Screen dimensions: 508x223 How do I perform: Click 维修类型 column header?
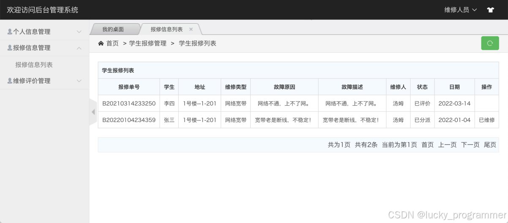point(235,87)
